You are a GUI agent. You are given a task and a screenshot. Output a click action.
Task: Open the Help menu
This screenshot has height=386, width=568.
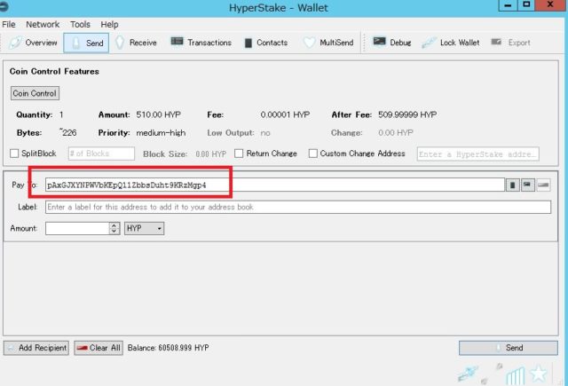pos(109,24)
